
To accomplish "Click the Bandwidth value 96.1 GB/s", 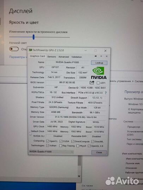I will click(95, 113).
